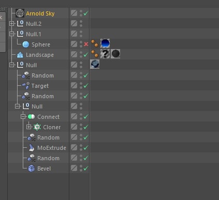
Task: Click the layer square for Connect
Action: (74, 116)
